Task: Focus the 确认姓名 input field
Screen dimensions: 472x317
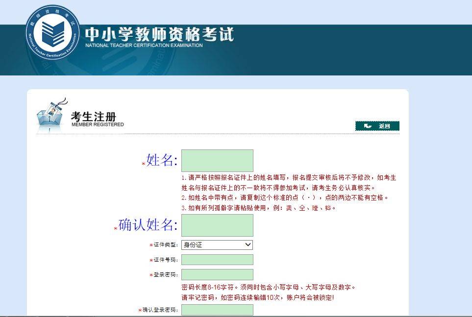Action: click(217, 225)
